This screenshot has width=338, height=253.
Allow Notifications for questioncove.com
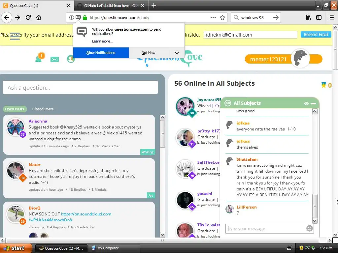pyautogui.click(x=101, y=53)
